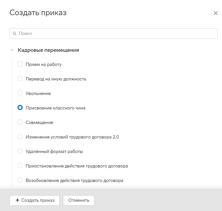Click the Кадровые перемещения group header
Image resolution: width=222 pixels, height=211 pixels.
click(x=48, y=50)
